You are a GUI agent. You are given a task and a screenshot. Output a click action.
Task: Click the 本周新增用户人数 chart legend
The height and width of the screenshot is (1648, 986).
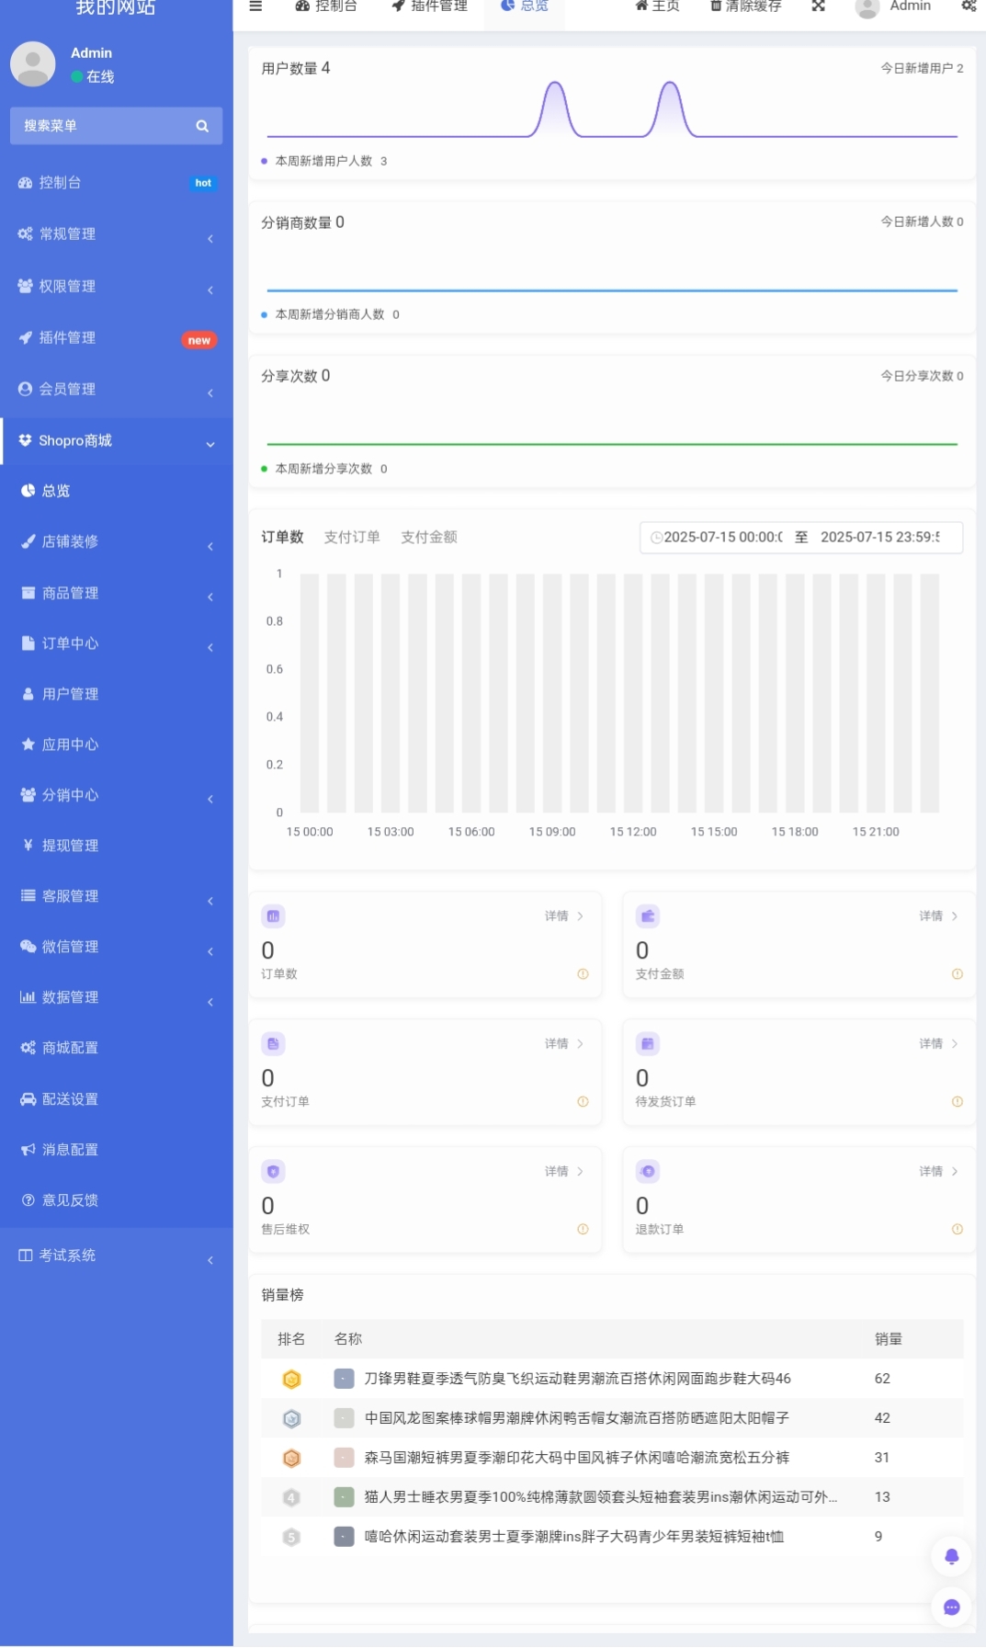[x=324, y=161]
